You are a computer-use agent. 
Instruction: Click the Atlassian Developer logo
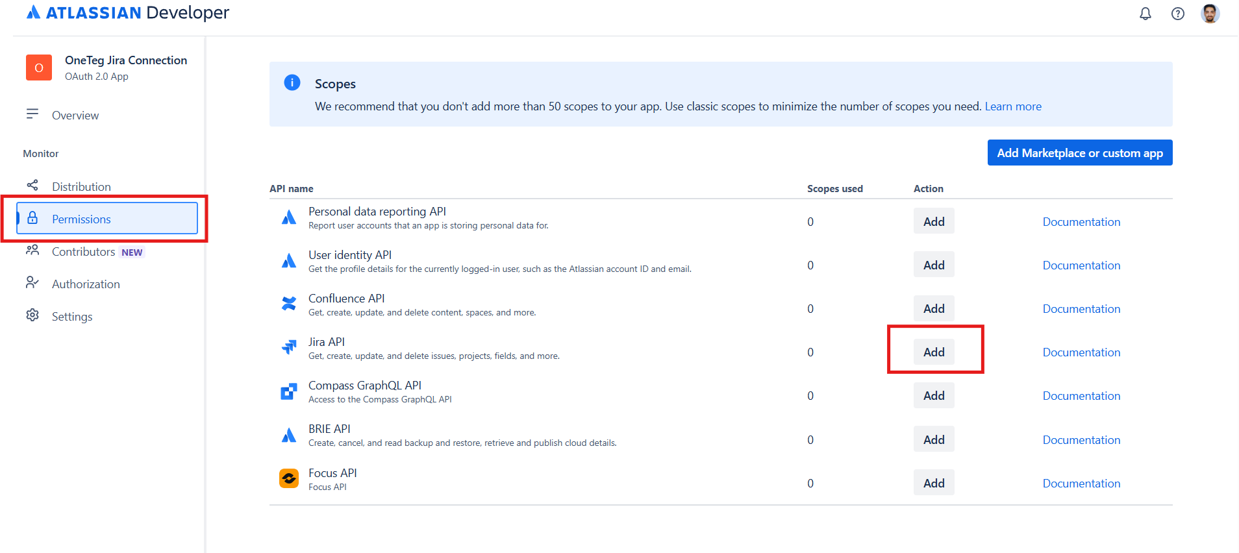tap(127, 12)
